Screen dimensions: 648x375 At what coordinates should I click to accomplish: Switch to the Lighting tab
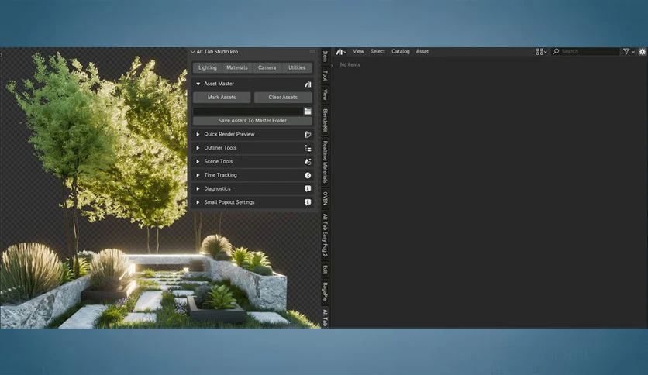pyautogui.click(x=208, y=67)
